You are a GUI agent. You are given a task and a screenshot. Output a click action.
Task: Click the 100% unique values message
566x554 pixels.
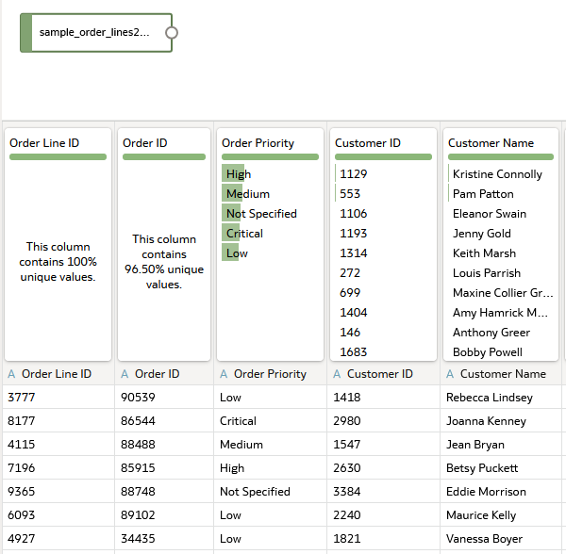pyautogui.click(x=58, y=262)
